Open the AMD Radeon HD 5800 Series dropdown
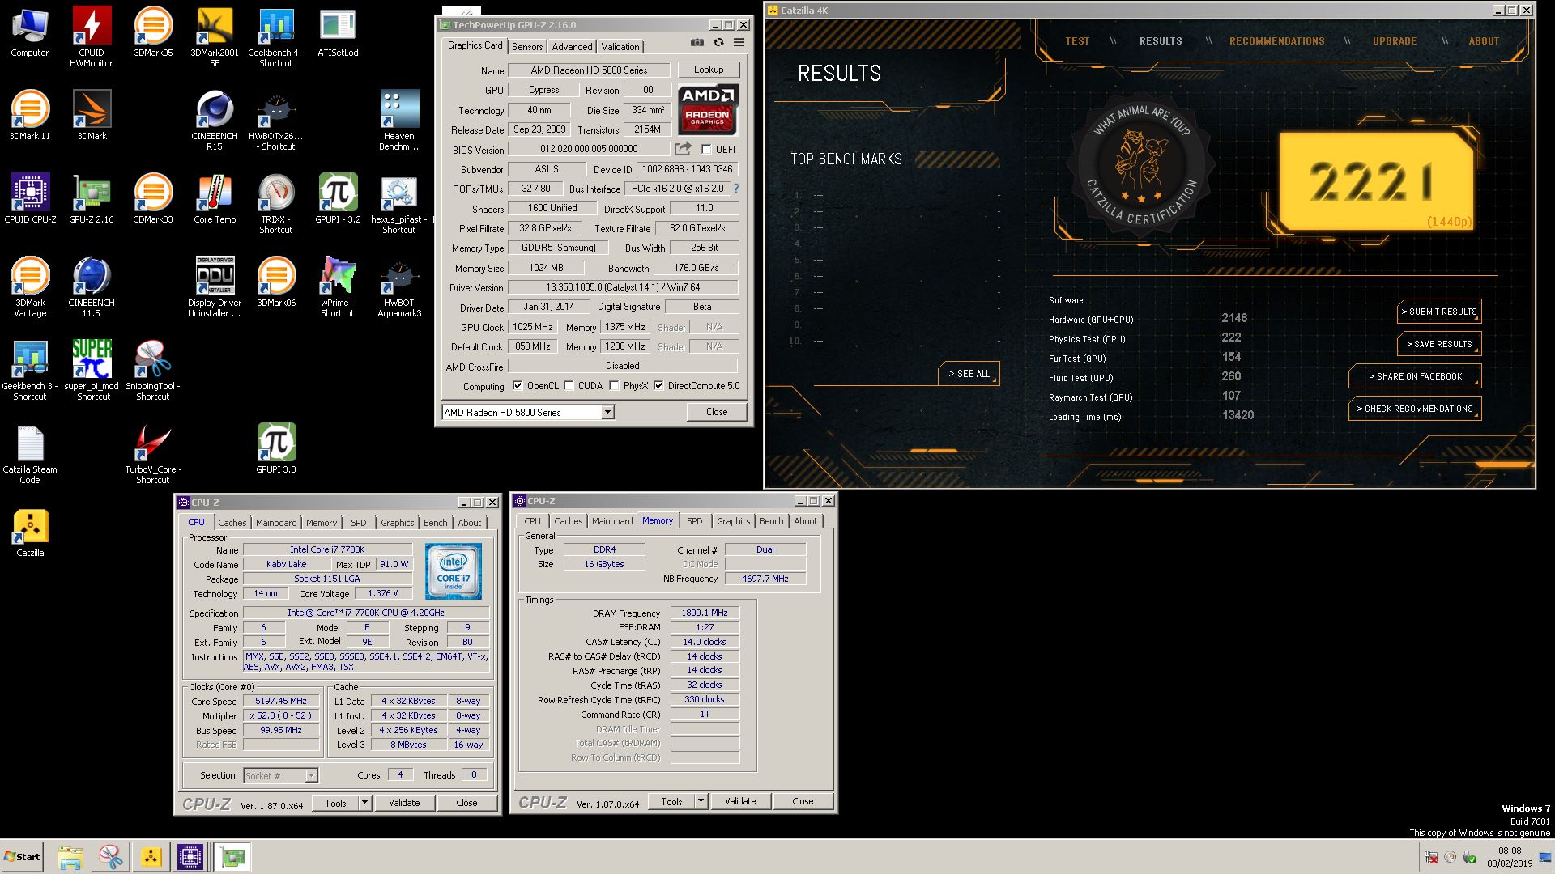Image resolution: width=1555 pixels, height=874 pixels. (528, 413)
